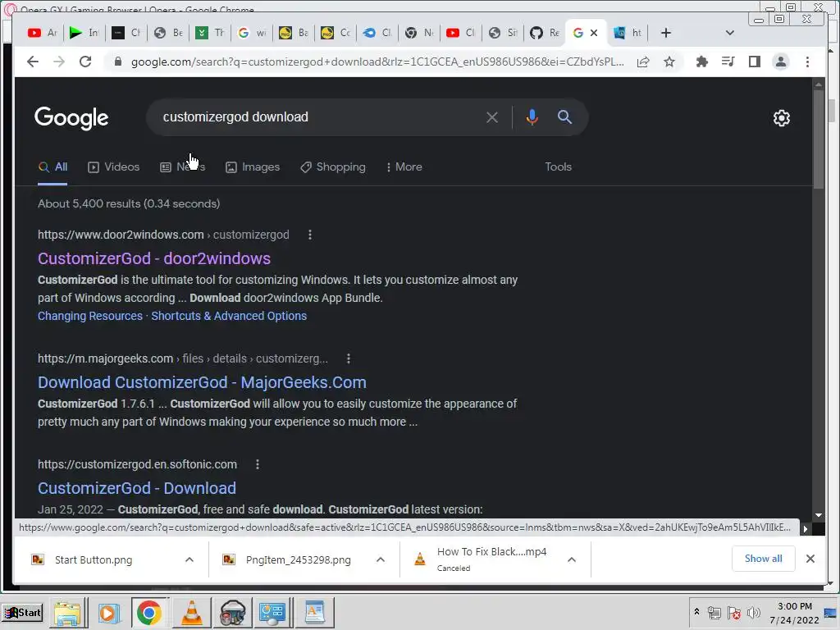Screen dimensions: 840x630
Task: Open the Google logo homepage
Action: point(71,118)
